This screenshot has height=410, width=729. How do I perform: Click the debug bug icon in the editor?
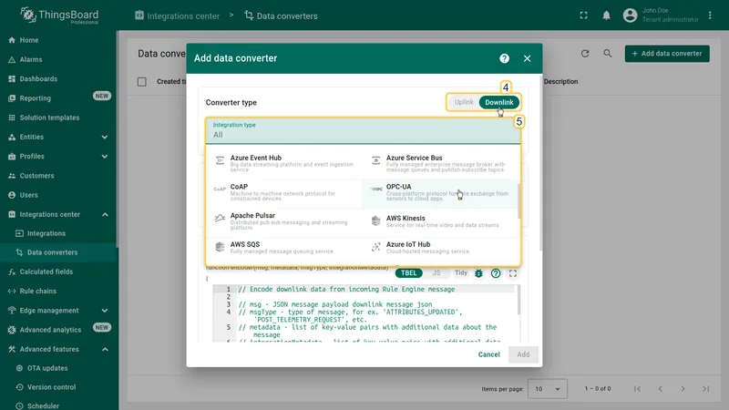click(478, 273)
